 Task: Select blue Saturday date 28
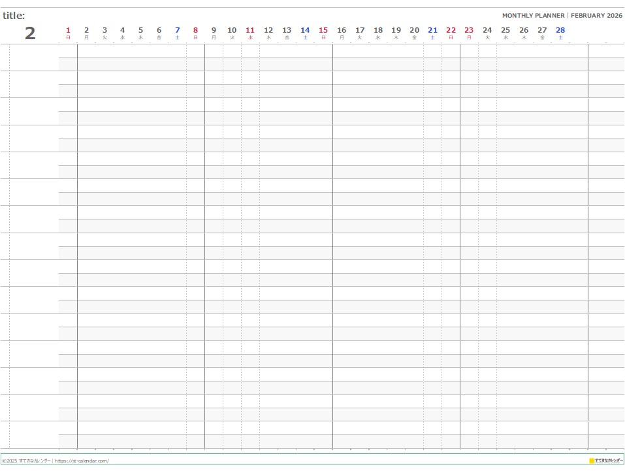[560, 30]
